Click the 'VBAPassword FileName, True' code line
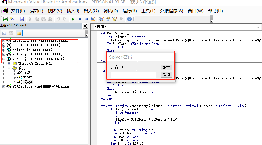The image size is (262, 145). pos(135,92)
